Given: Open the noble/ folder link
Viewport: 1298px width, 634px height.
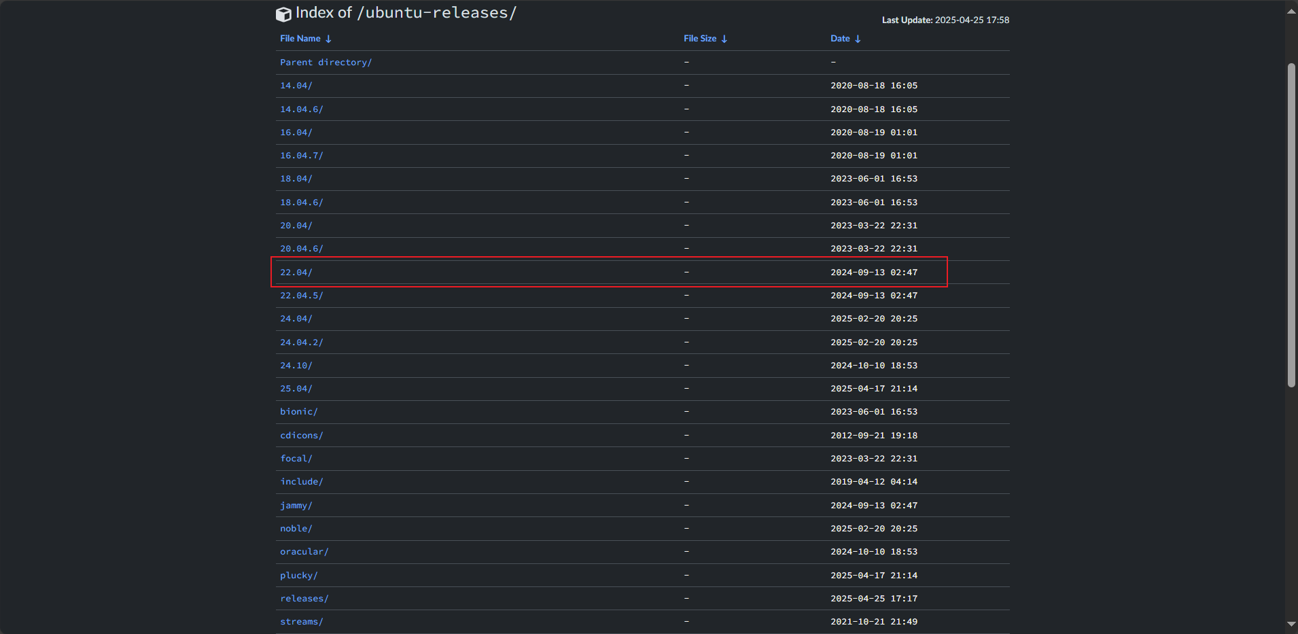Looking at the screenshot, I should click(296, 529).
